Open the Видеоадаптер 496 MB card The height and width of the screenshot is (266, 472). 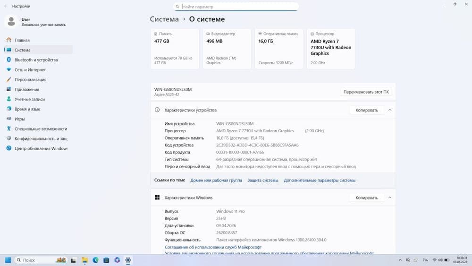[227, 49]
